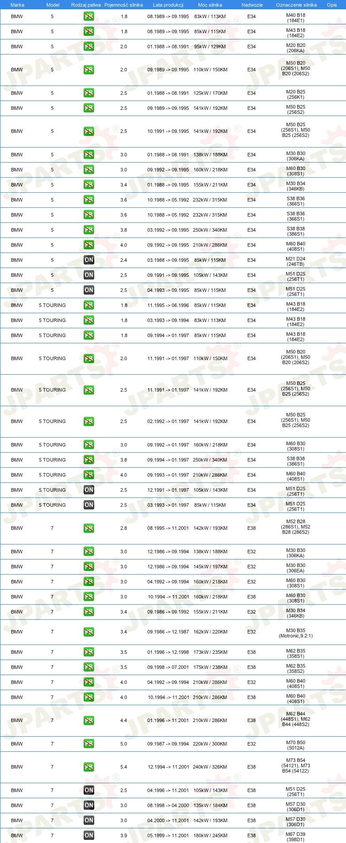The width and height of the screenshot is (346, 843).
Task: Click the petrol icon in the M20 B20 (206KA) row
Action: pyautogui.click(x=89, y=47)
